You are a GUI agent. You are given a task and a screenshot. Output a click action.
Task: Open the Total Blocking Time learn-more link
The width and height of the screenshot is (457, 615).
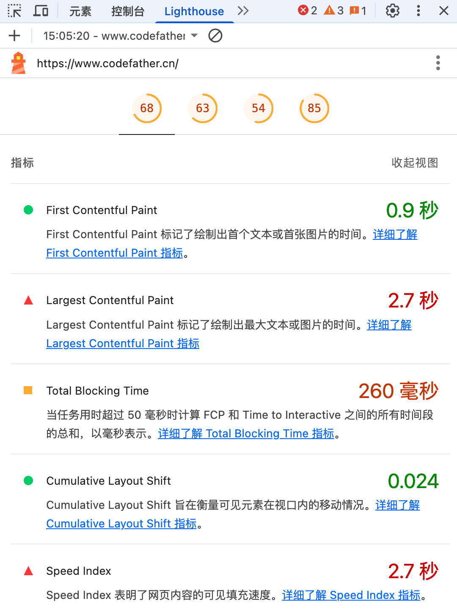pos(246,434)
